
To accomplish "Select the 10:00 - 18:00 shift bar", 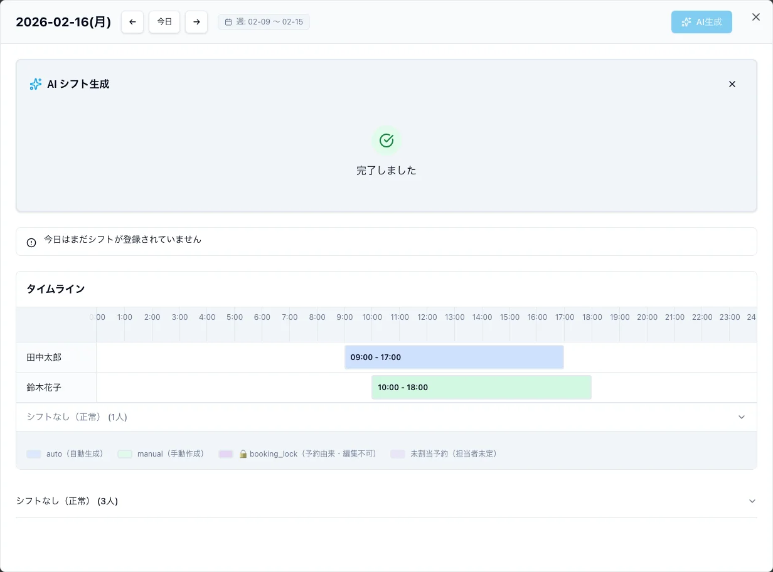I will [x=481, y=387].
